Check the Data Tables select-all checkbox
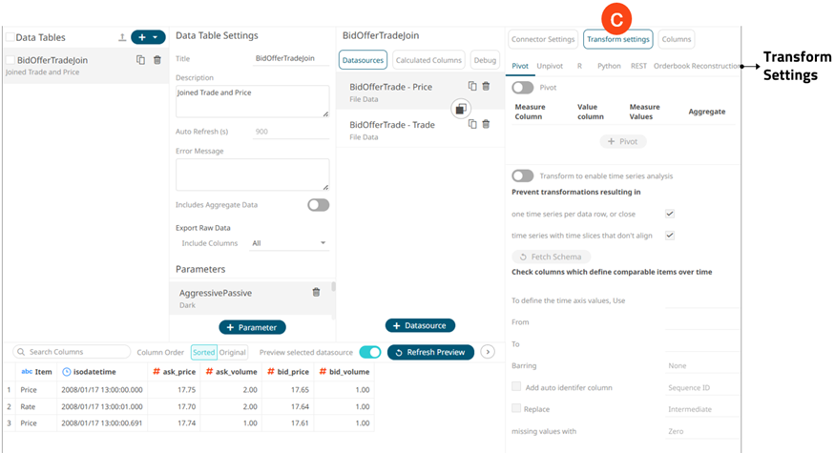Image resolution: width=835 pixels, height=453 pixels. coord(10,37)
